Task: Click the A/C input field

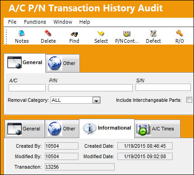Action: click(x=27, y=88)
